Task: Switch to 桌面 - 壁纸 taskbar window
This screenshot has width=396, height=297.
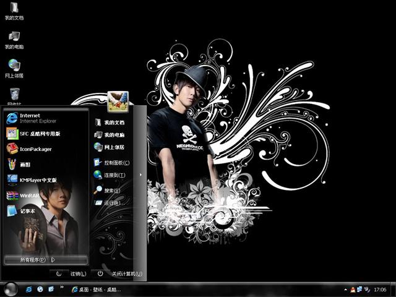Action: click(98, 289)
